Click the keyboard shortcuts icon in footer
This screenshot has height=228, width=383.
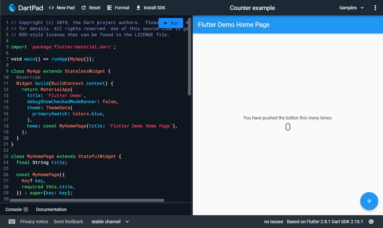coord(12,222)
